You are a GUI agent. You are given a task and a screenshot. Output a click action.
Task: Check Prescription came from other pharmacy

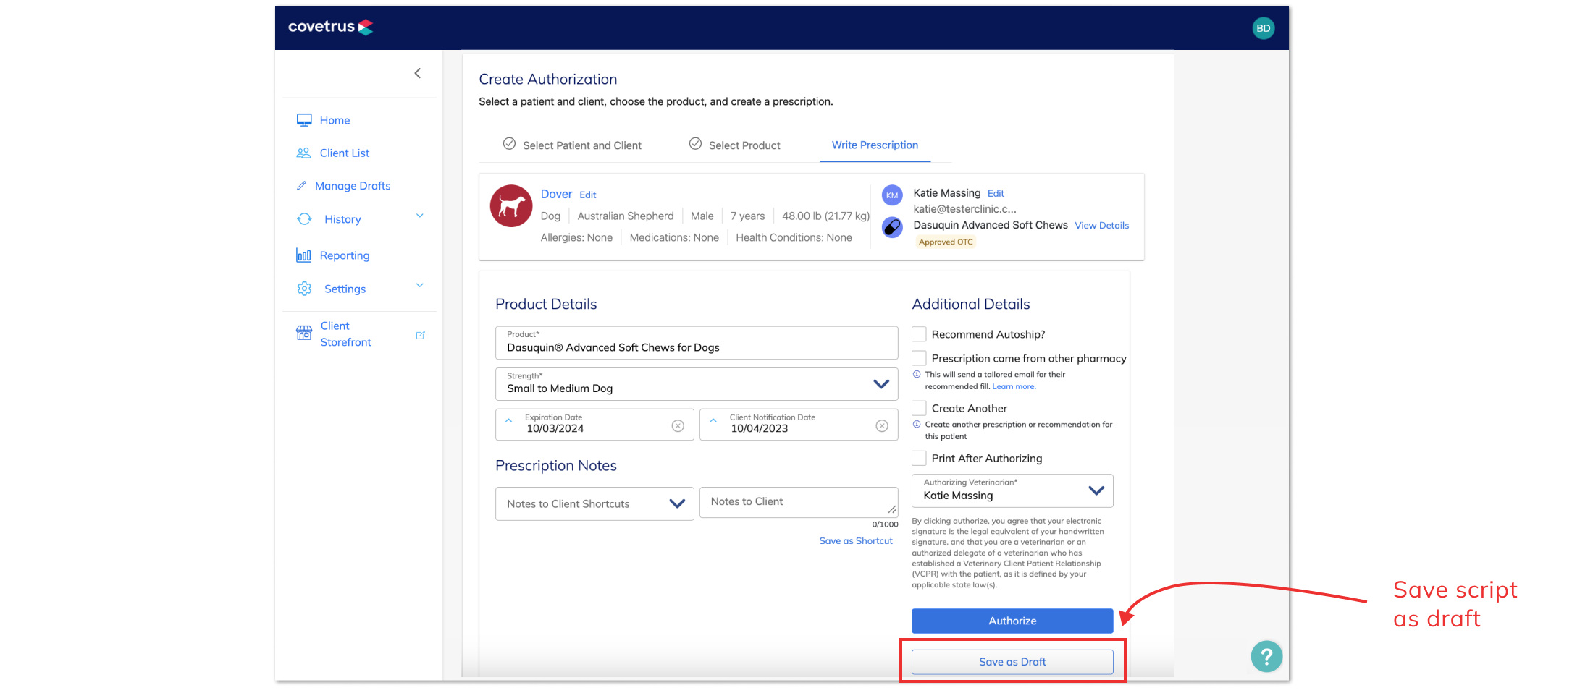click(x=919, y=358)
